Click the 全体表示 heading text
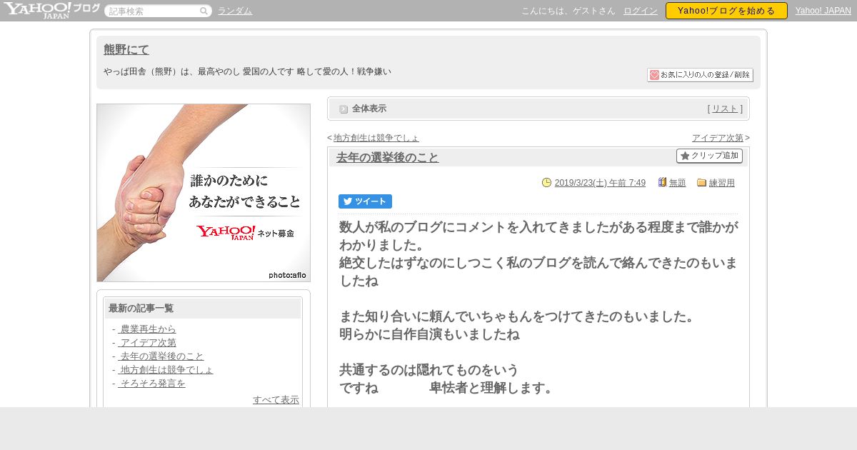 coord(369,109)
